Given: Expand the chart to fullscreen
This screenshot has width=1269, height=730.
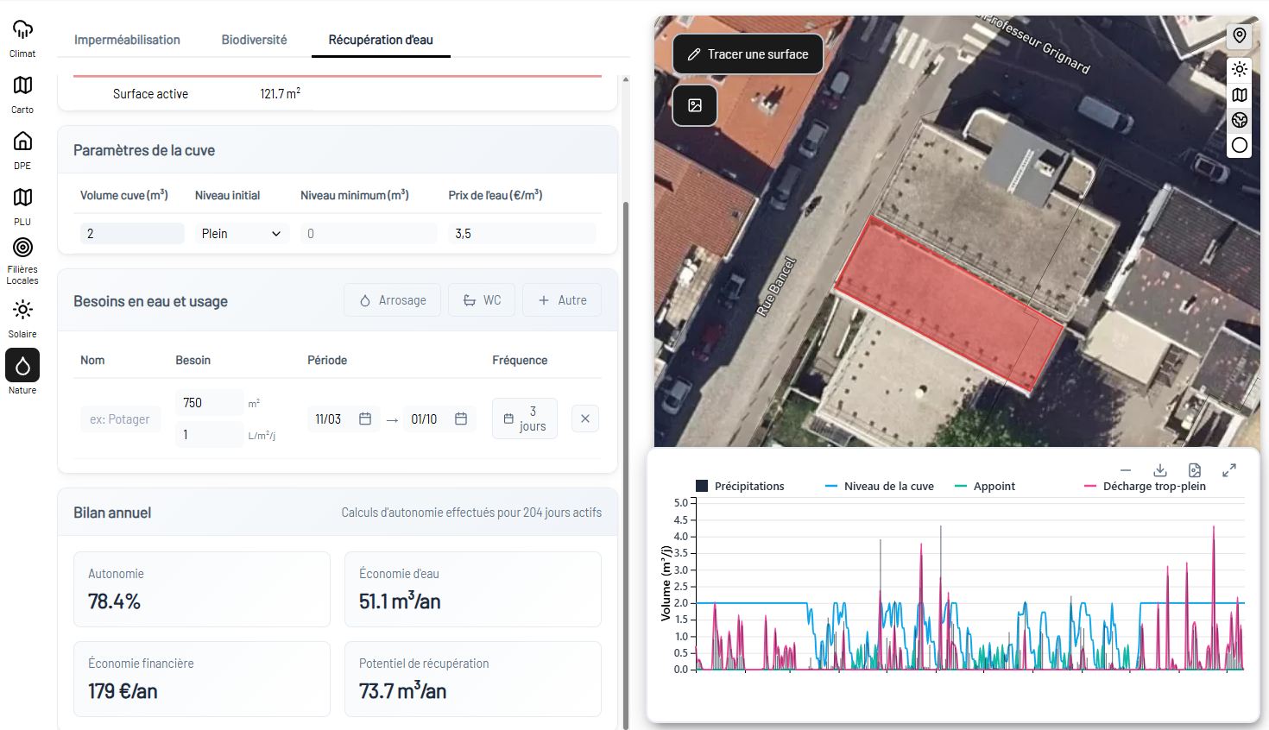Looking at the screenshot, I should click(1229, 470).
